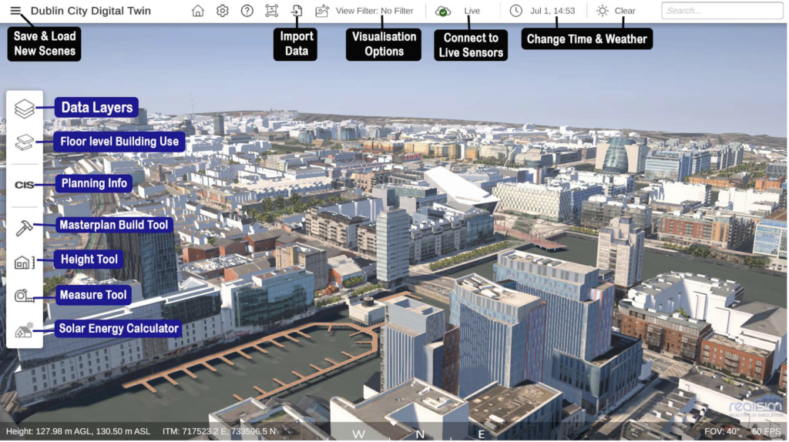Open the View Filter: No Filter selector

point(374,11)
